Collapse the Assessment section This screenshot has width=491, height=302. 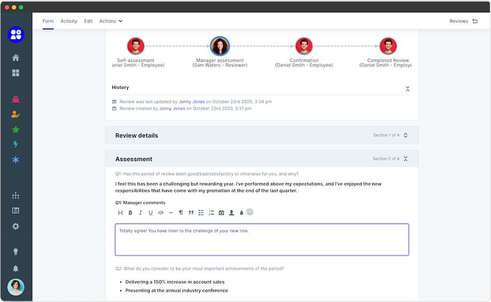coord(405,158)
